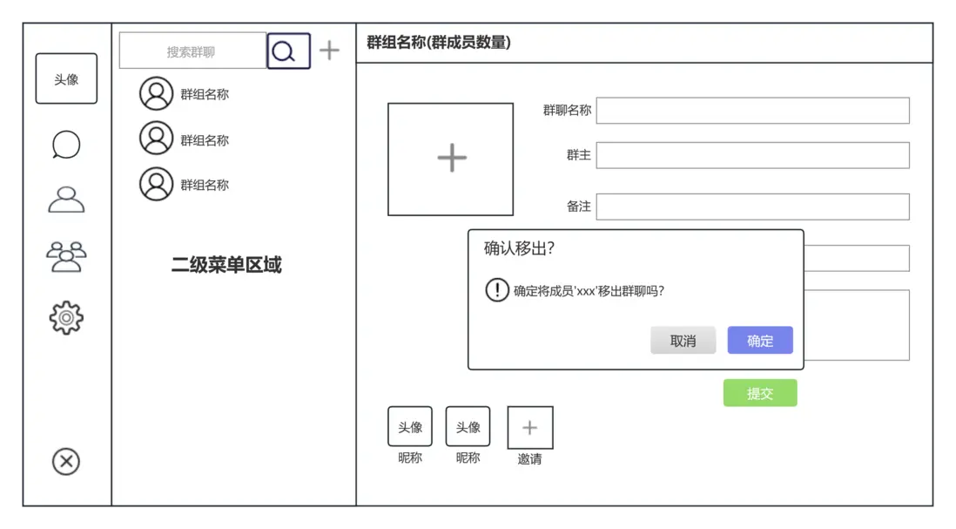The image size is (956, 529).
Task: Click the green 提交 button
Action: (760, 393)
